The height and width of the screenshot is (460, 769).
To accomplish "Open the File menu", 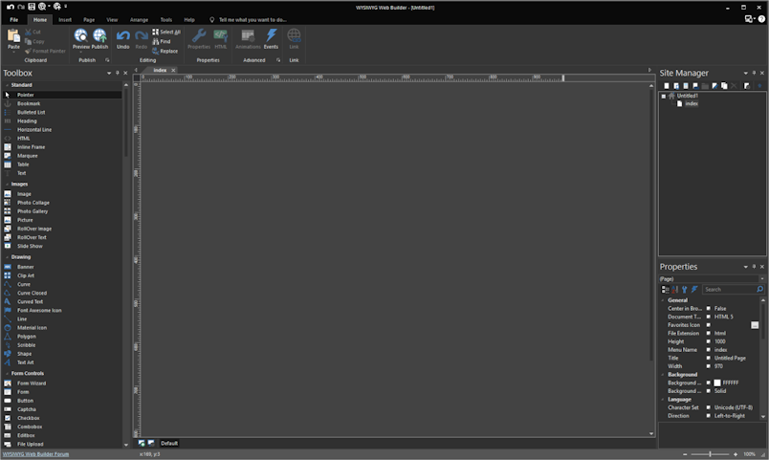I will pyautogui.click(x=13, y=20).
